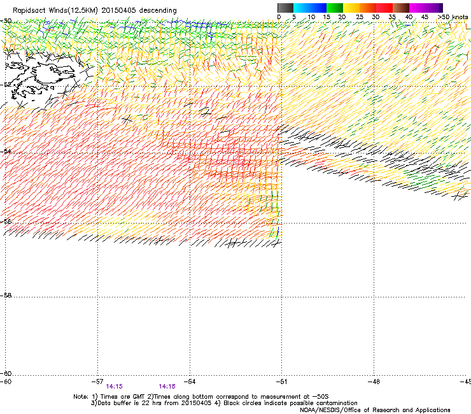Click the '-52' latitude axis label
The height and width of the screenshot is (414, 471).
tap(6, 85)
